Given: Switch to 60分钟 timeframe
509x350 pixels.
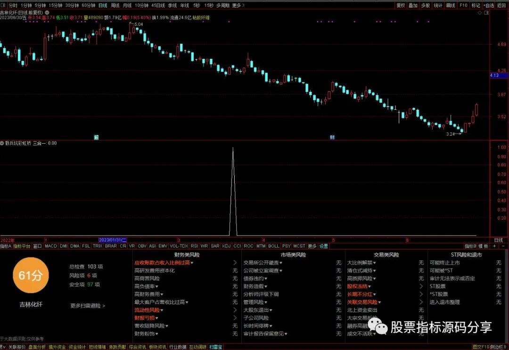Looking at the screenshot, I should pos(88,6).
